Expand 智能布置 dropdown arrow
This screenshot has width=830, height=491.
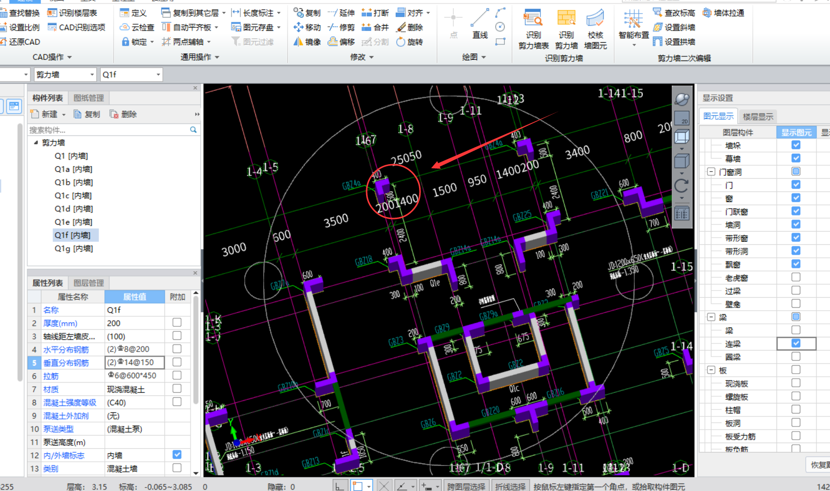pyautogui.click(x=633, y=45)
